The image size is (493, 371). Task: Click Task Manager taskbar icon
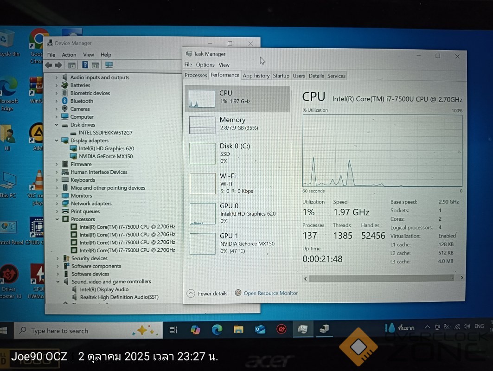tap(303, 329)
